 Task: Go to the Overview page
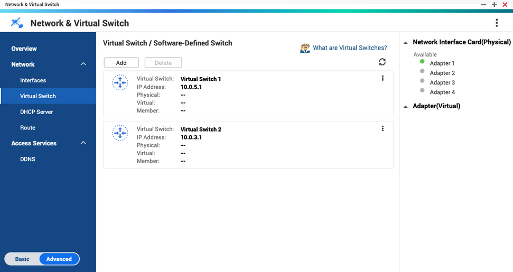coord(24,49)
